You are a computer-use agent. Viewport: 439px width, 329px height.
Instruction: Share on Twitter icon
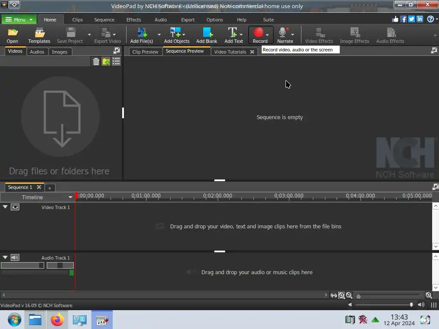click(x=411, y=19)
